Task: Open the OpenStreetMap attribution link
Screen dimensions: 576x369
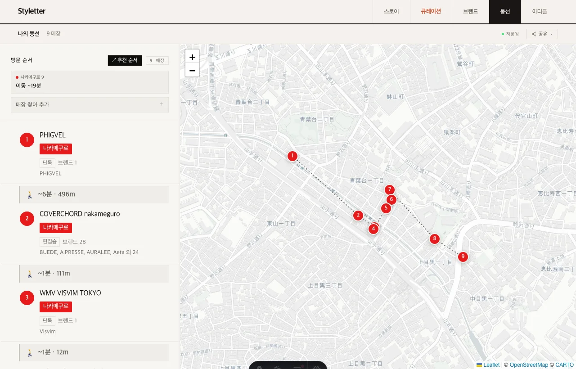Action: pyautogui.click(x=529, y=365)
